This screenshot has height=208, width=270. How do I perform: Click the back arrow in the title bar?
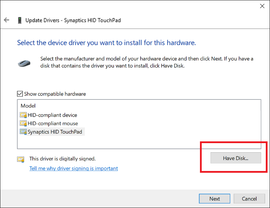[x=6, y=20]
